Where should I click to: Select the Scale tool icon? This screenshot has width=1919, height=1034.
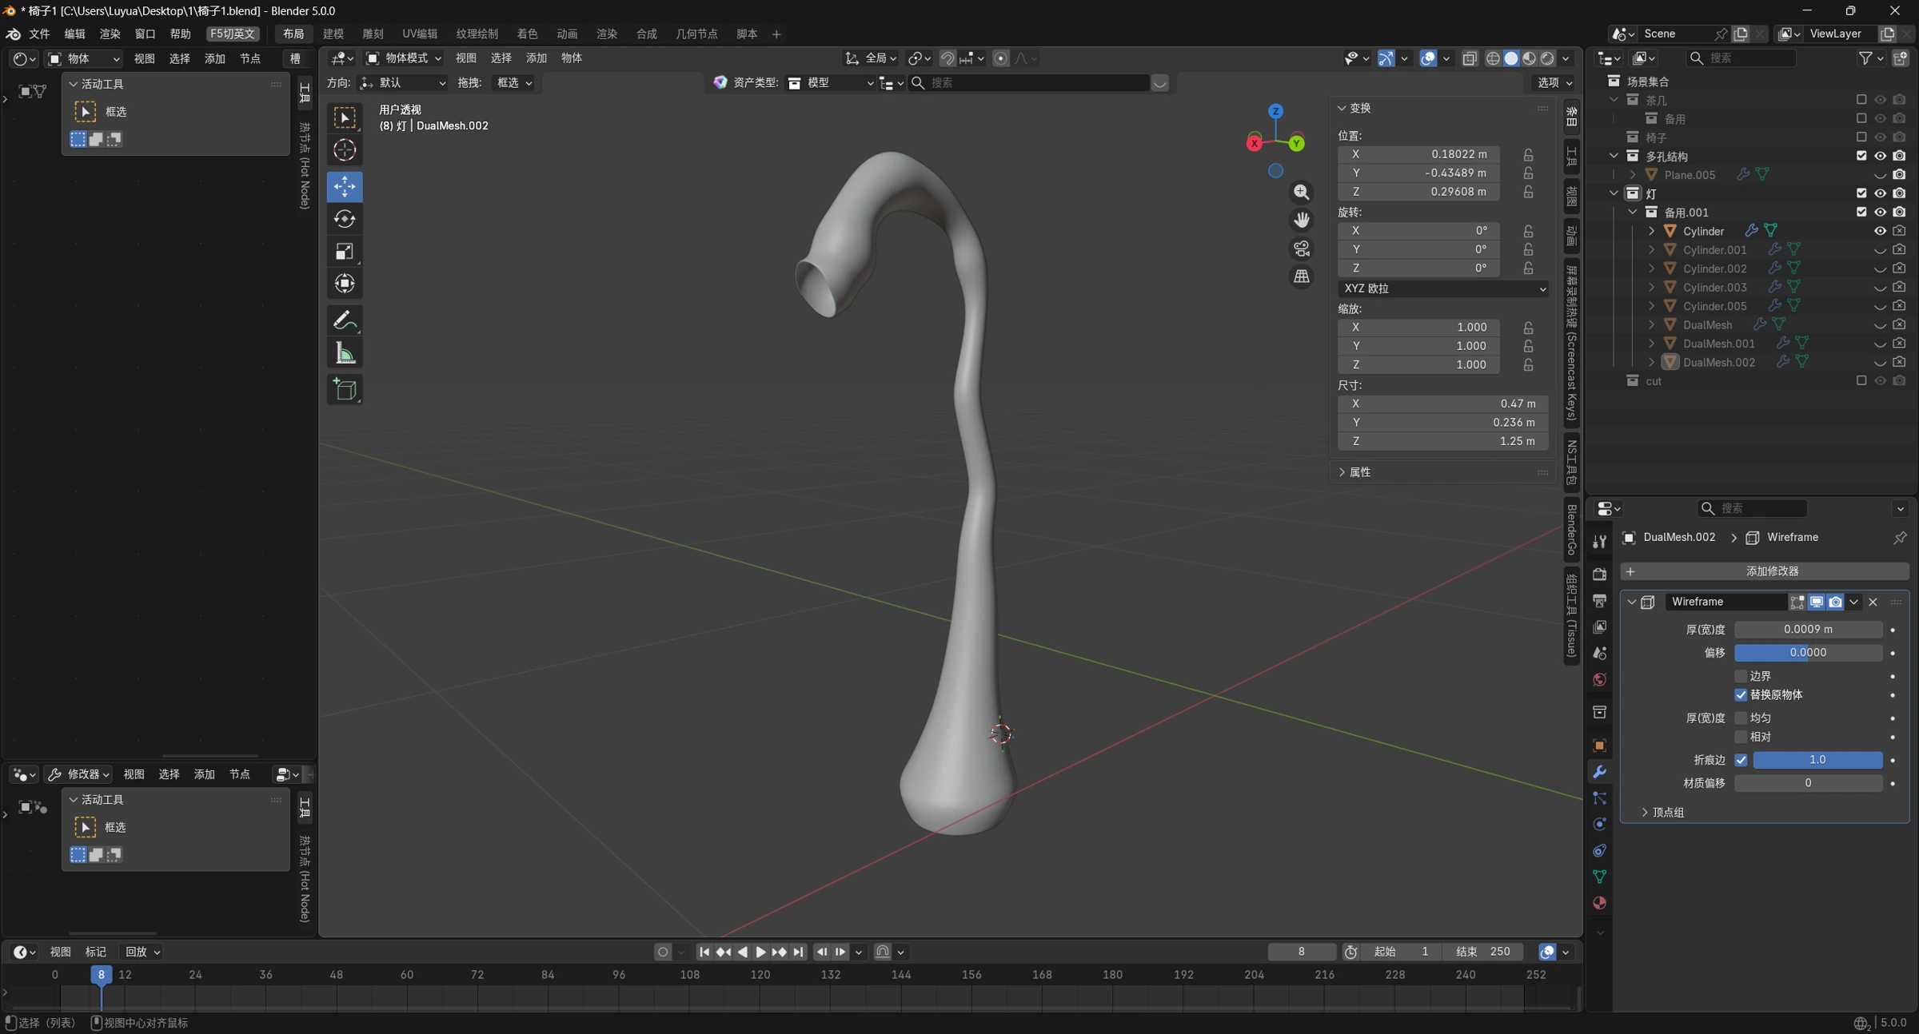tap(345, 252)
